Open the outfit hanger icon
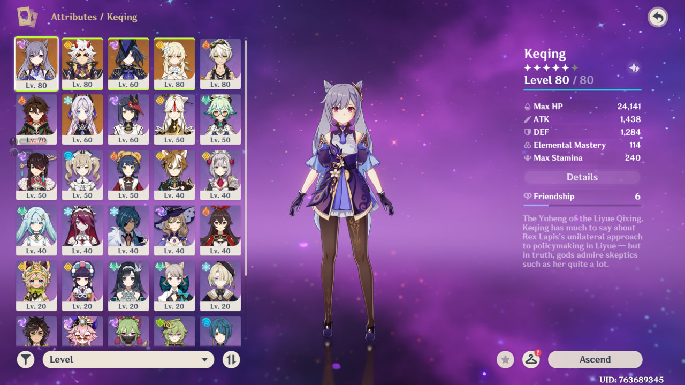The width and height of the screenshot is (685, 385). pos(531,359)
